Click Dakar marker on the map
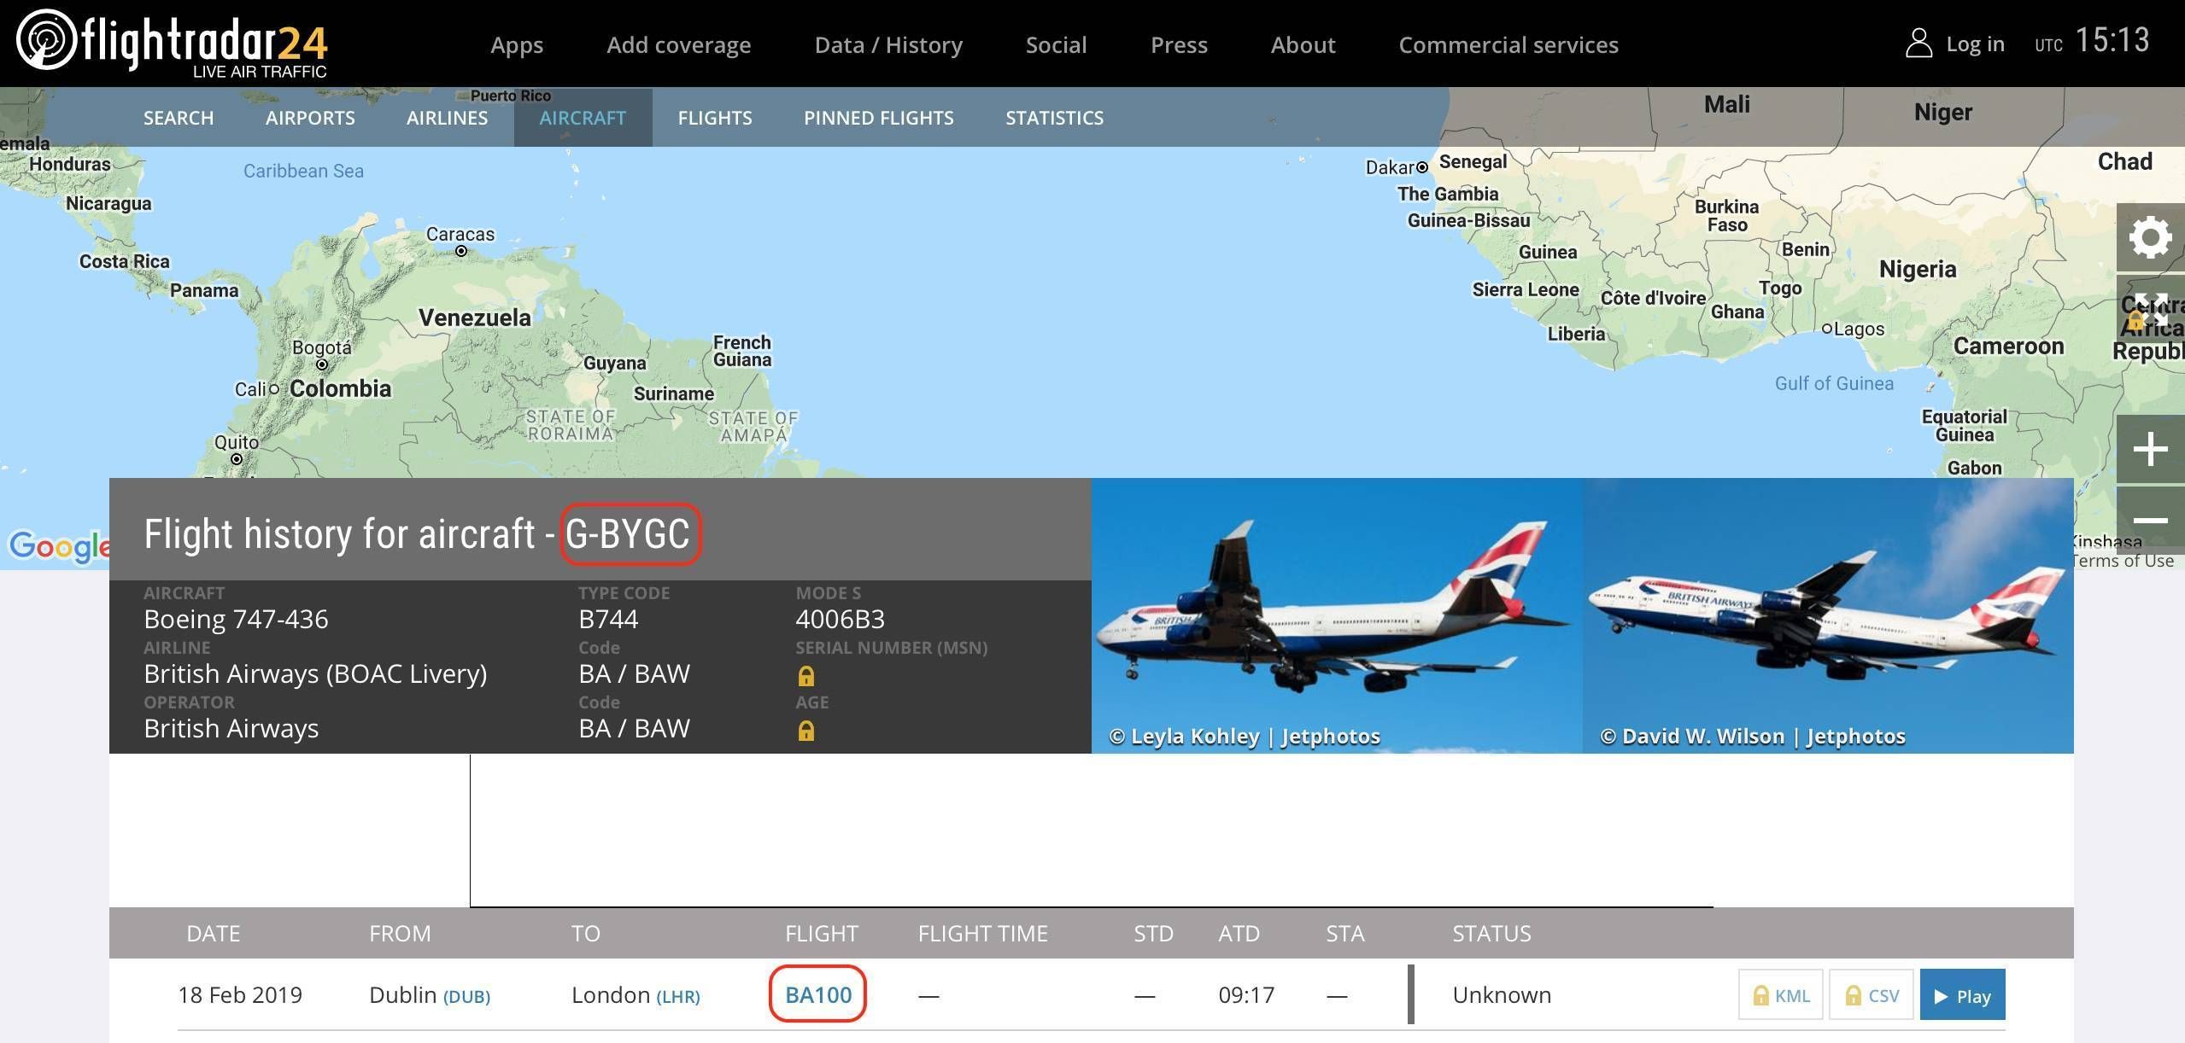2185x1043 pixels. [x=1422, y=167]
